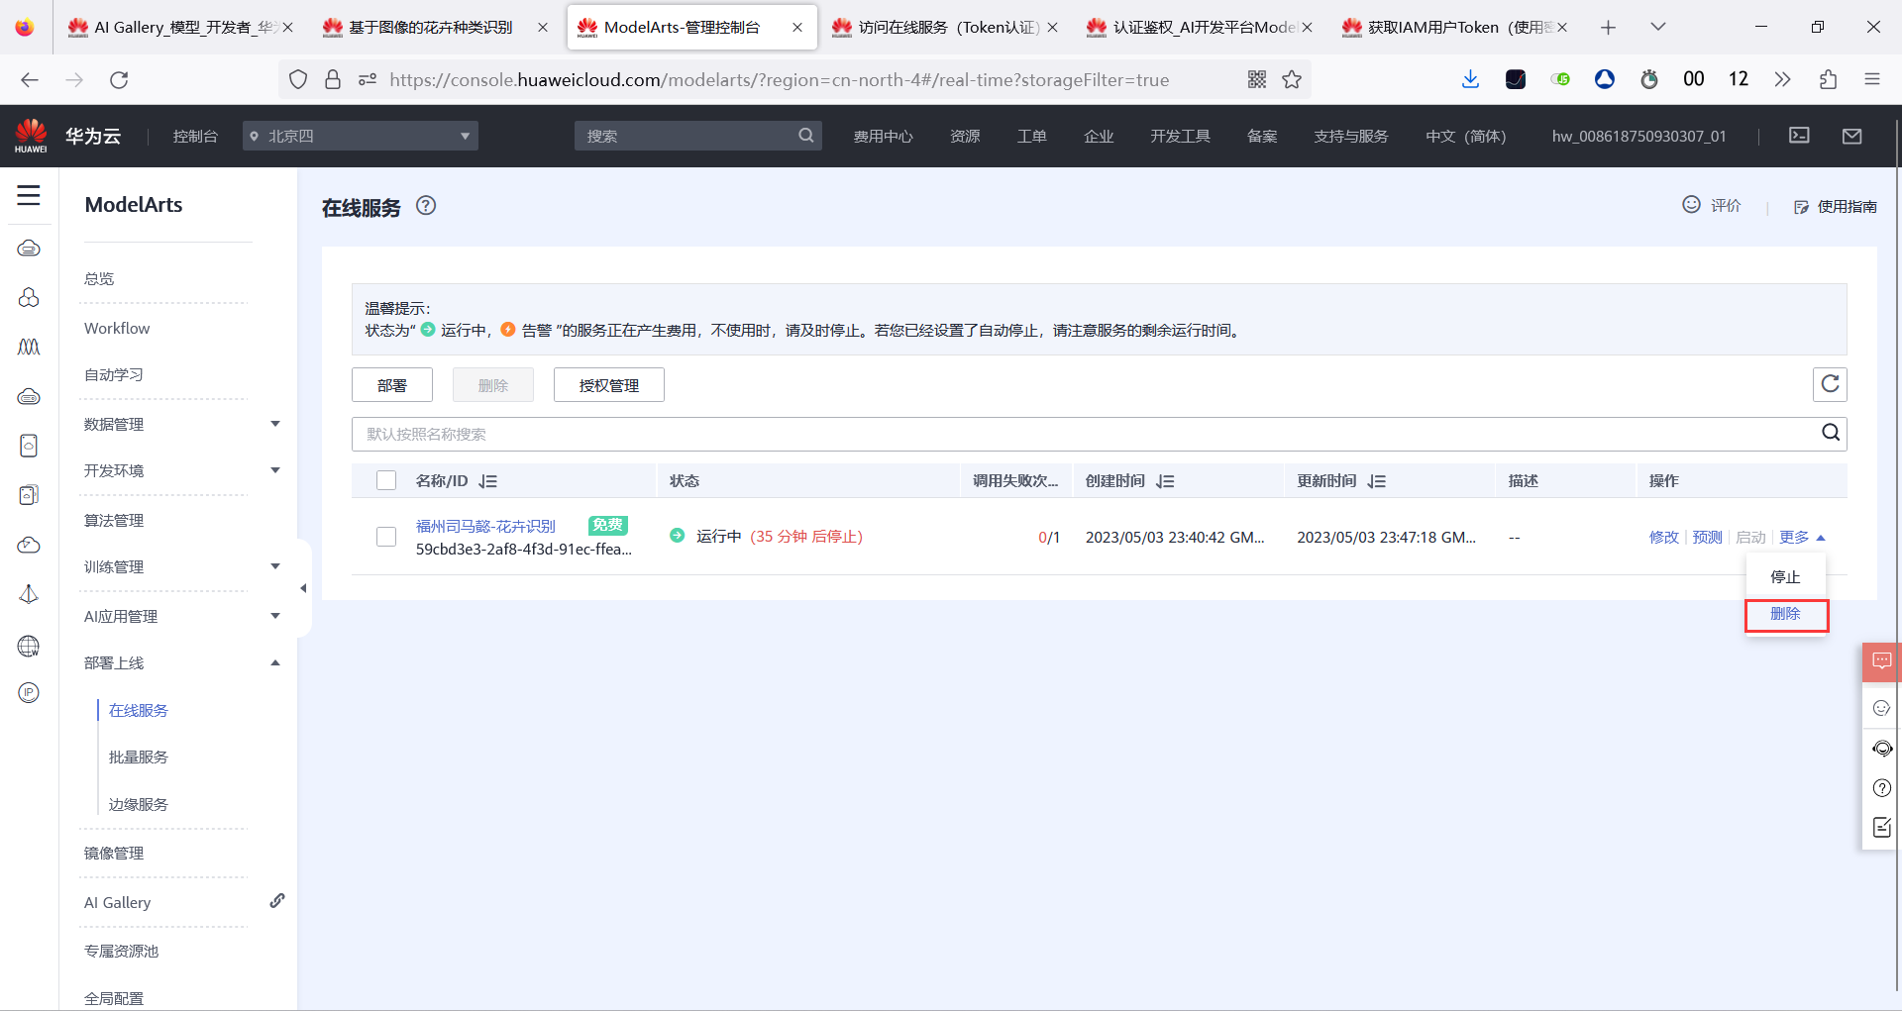Click the customer service headset icon
The width and height of the screenshot is (1902, 1011).
click(1881, 749)
